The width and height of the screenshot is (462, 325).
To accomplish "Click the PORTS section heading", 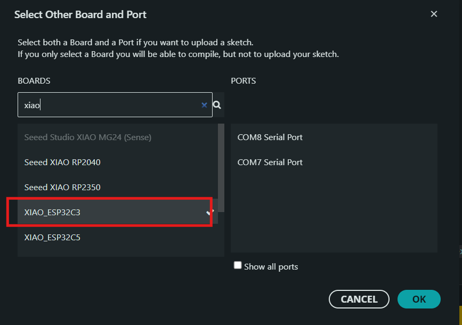I will click(243, 81).
